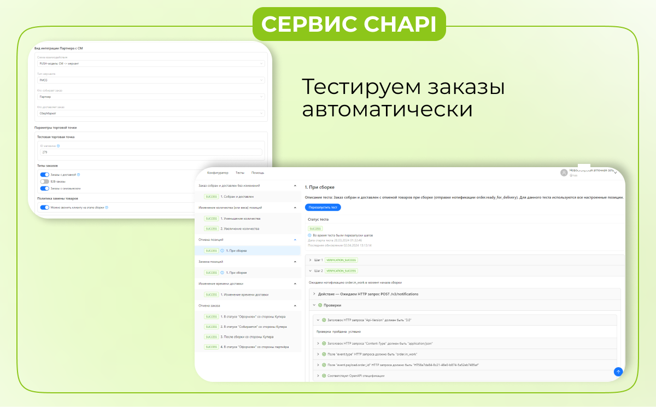Collapse Отмена позиций section chevron

click(x=295, y=240)
